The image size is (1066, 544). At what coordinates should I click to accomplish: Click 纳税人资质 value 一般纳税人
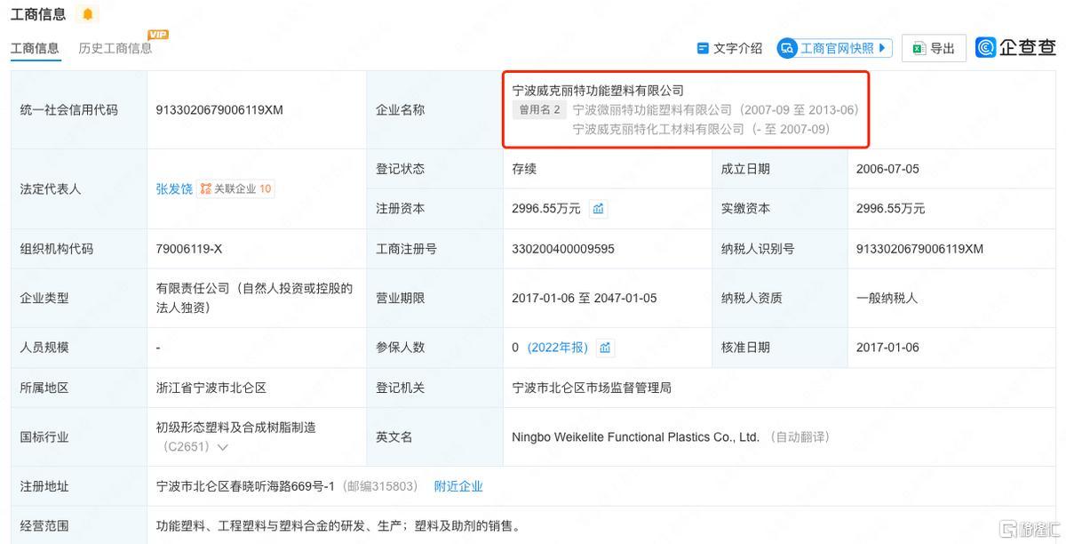coord(887,299)
